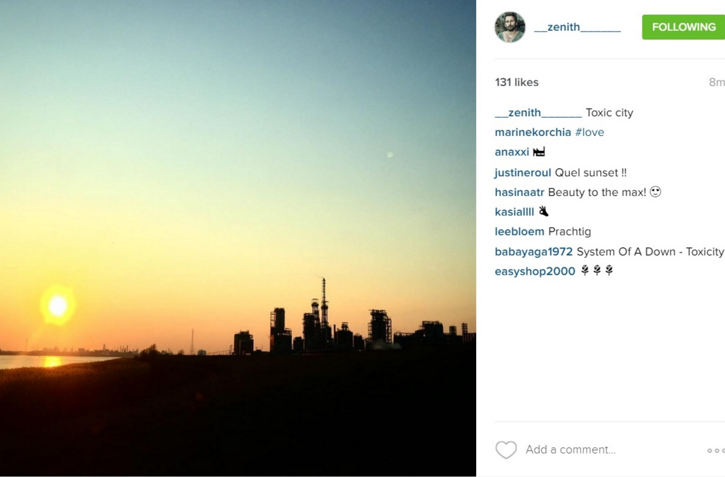The height and width of the screenshot is (477, 725).
Task: Open kasiallll's profile
Action: point(514,212)
